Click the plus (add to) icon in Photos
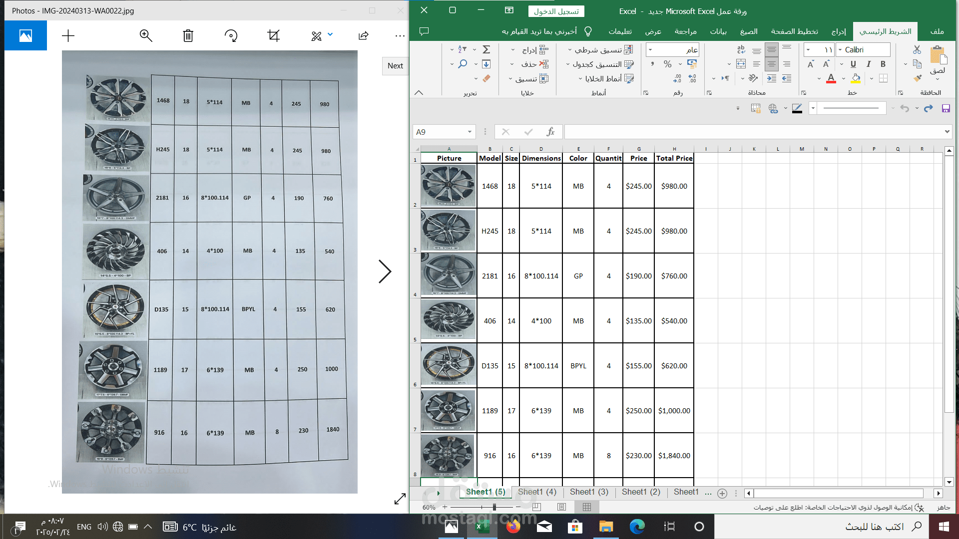The width and height of the screenshot is (959, 539). [68, 35]
